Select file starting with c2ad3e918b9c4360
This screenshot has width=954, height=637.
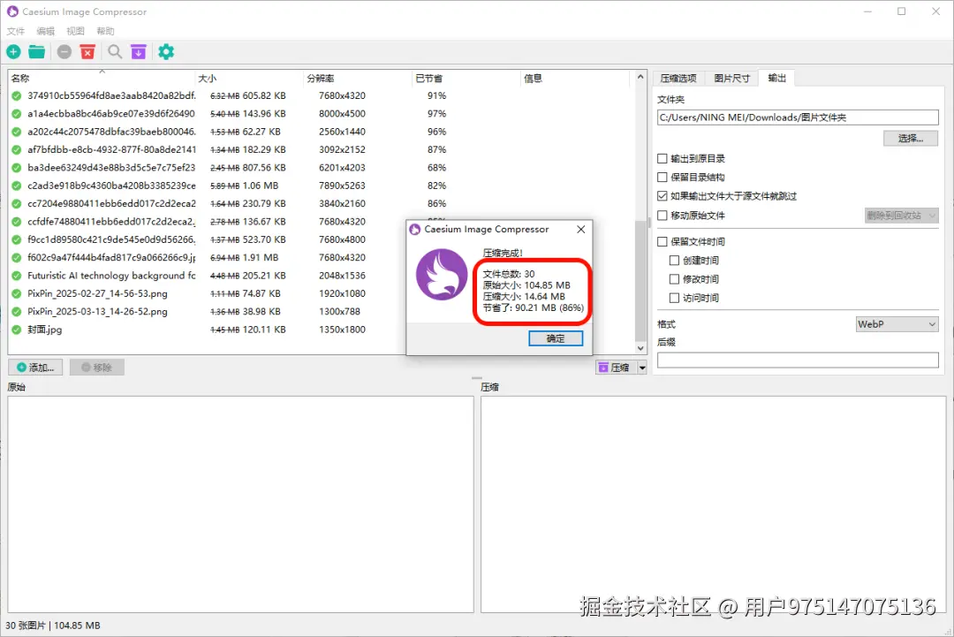pos(111,186)
